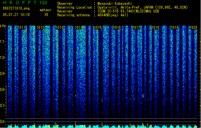Viewport: 201px width, 128px height.
Task: Click the time marker 1014
Action: [x=79, y=28]
